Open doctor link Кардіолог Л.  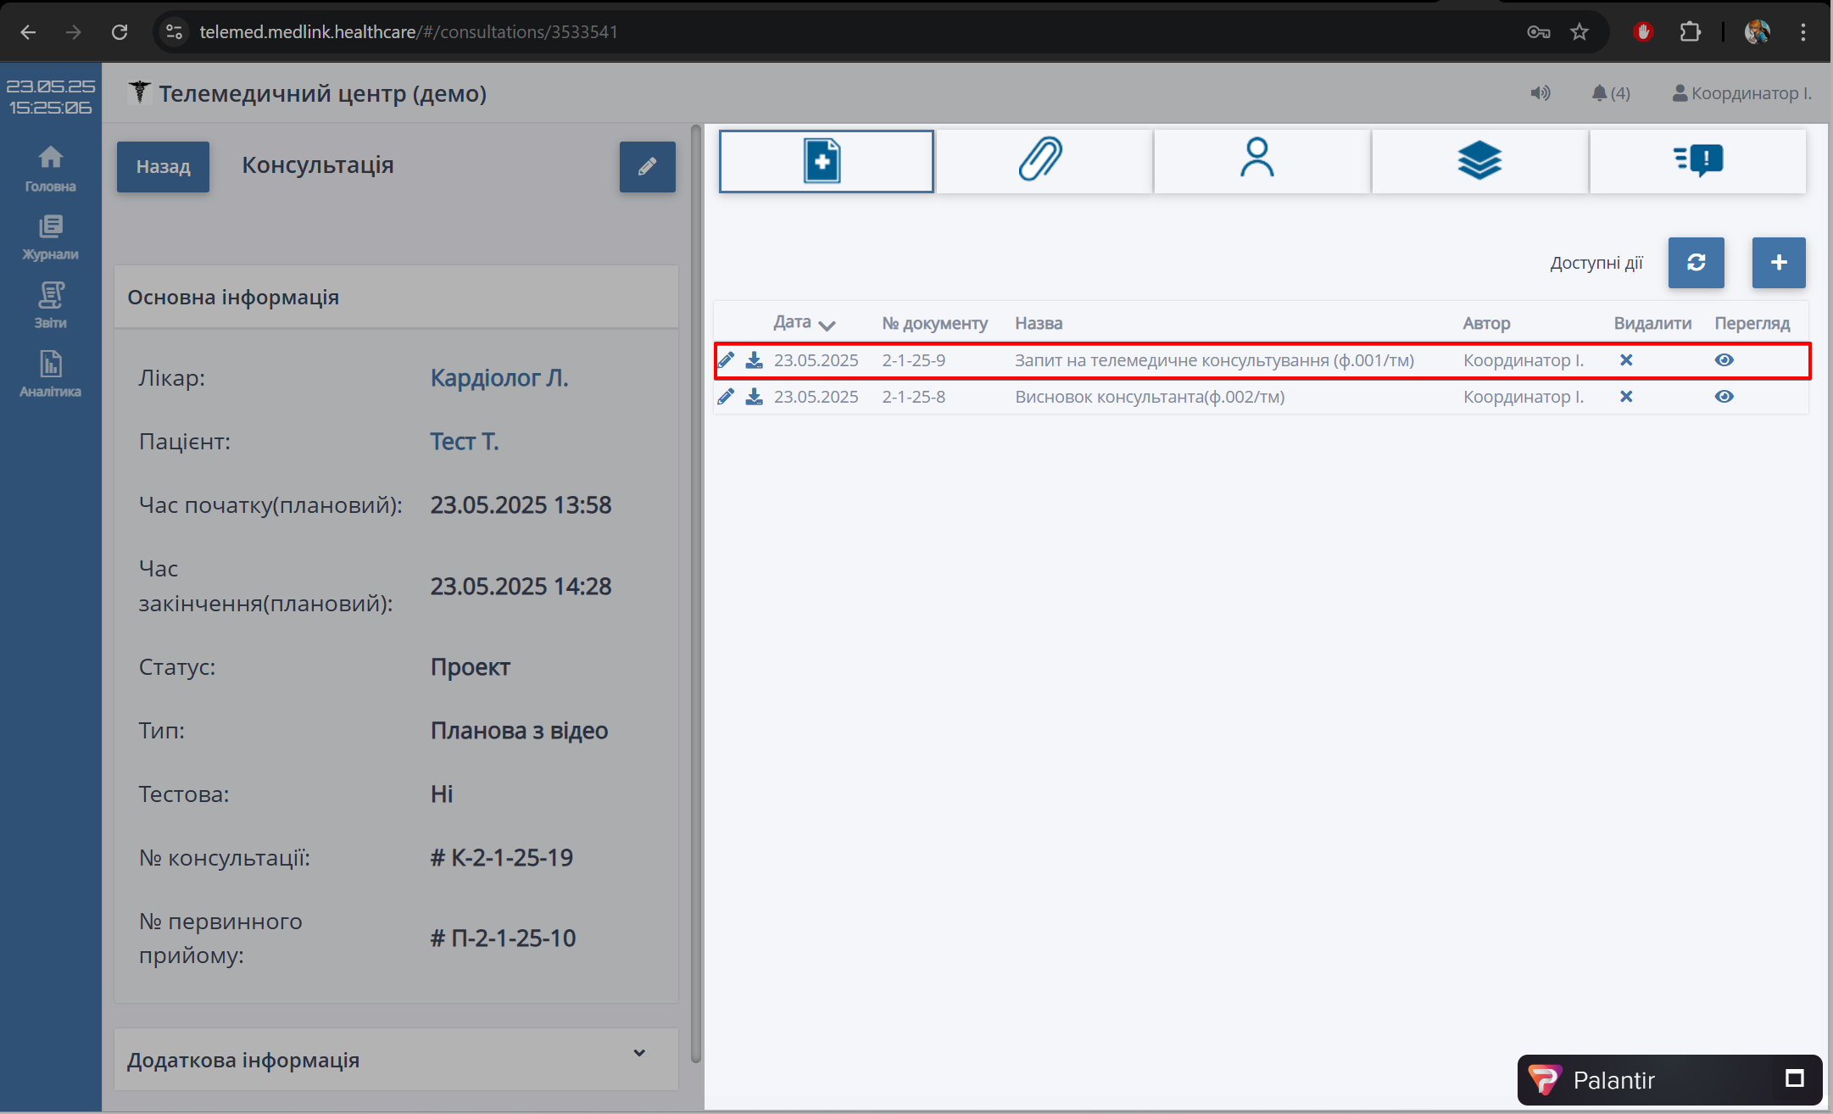pyautogui.click(x=499, y=378)
